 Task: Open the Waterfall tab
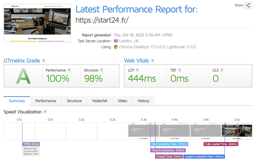[100, 101]
